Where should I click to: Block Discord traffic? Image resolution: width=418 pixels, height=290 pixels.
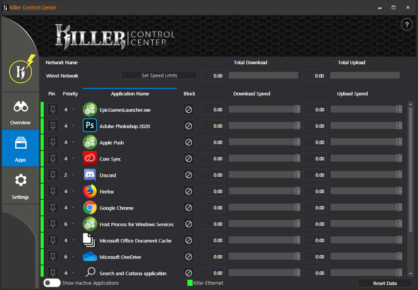[188, 175]
